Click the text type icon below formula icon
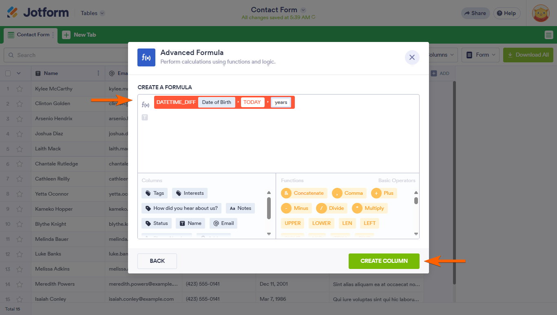557x315 pixels. click(x=145, y=117)
